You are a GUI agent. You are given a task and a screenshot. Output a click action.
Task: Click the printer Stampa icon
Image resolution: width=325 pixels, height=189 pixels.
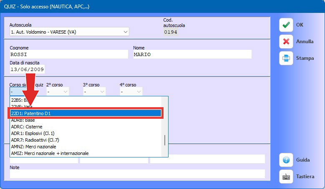[x=286, y=58]
